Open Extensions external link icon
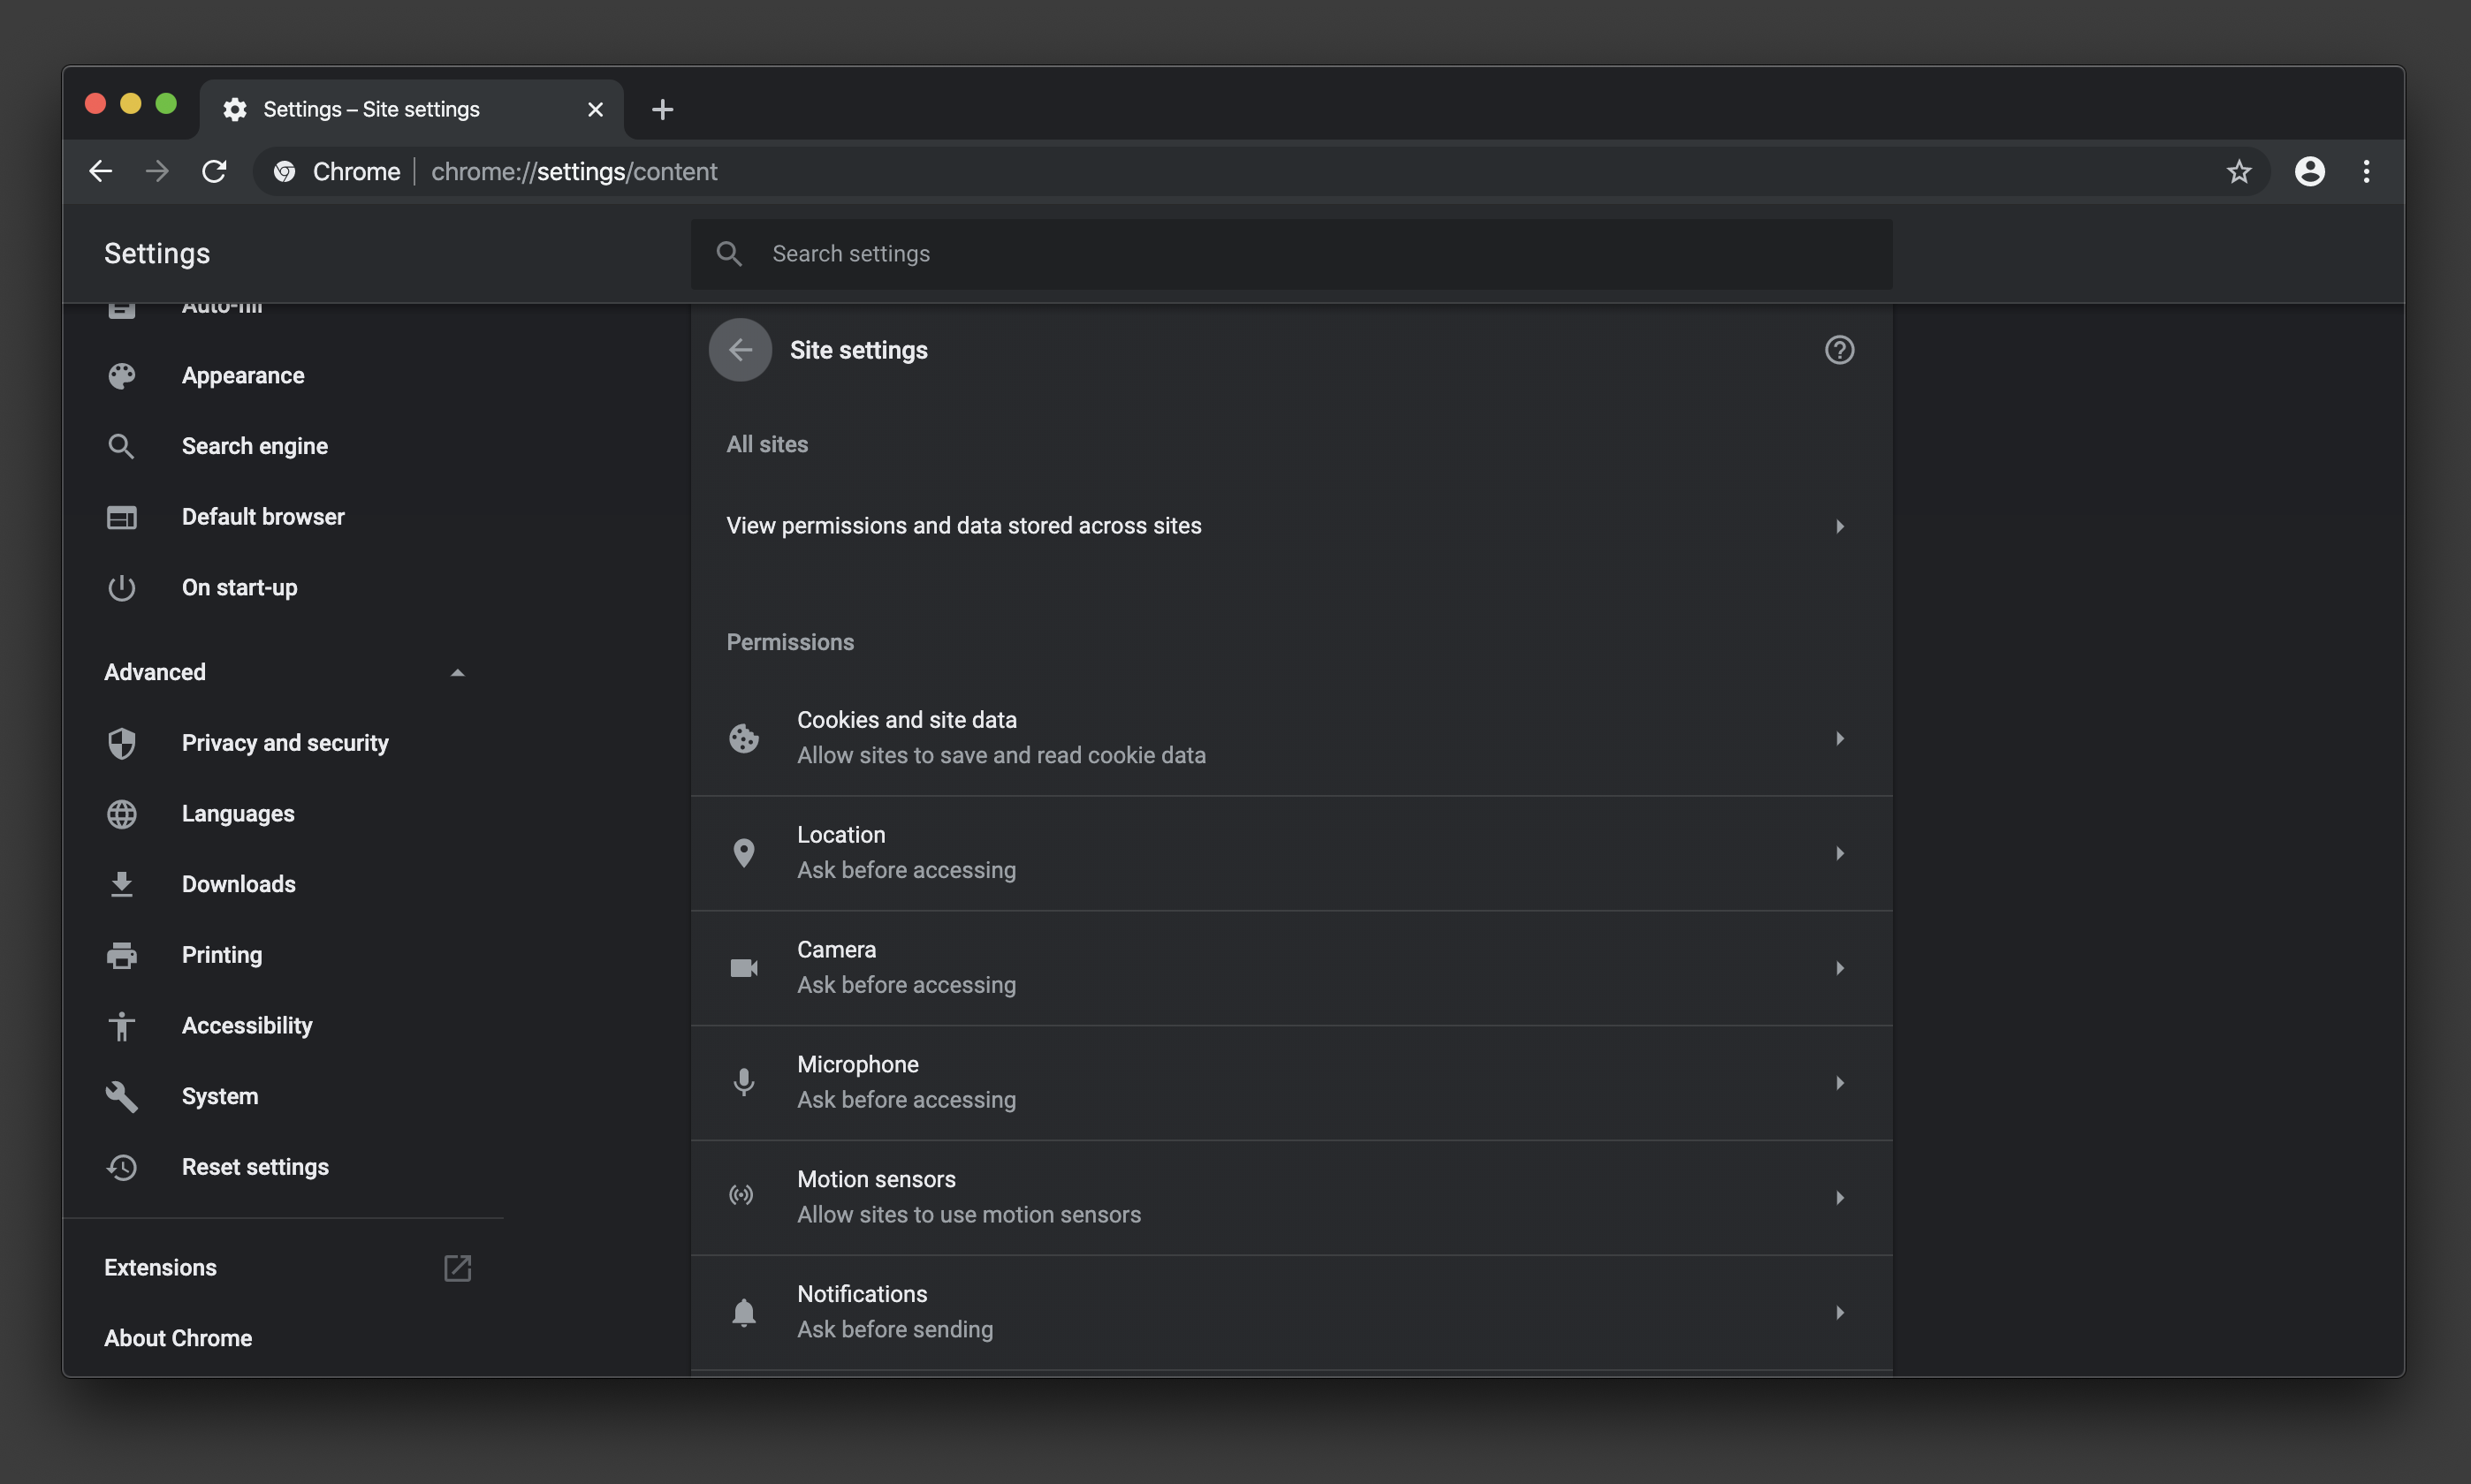 click(x=457, y=1267)
